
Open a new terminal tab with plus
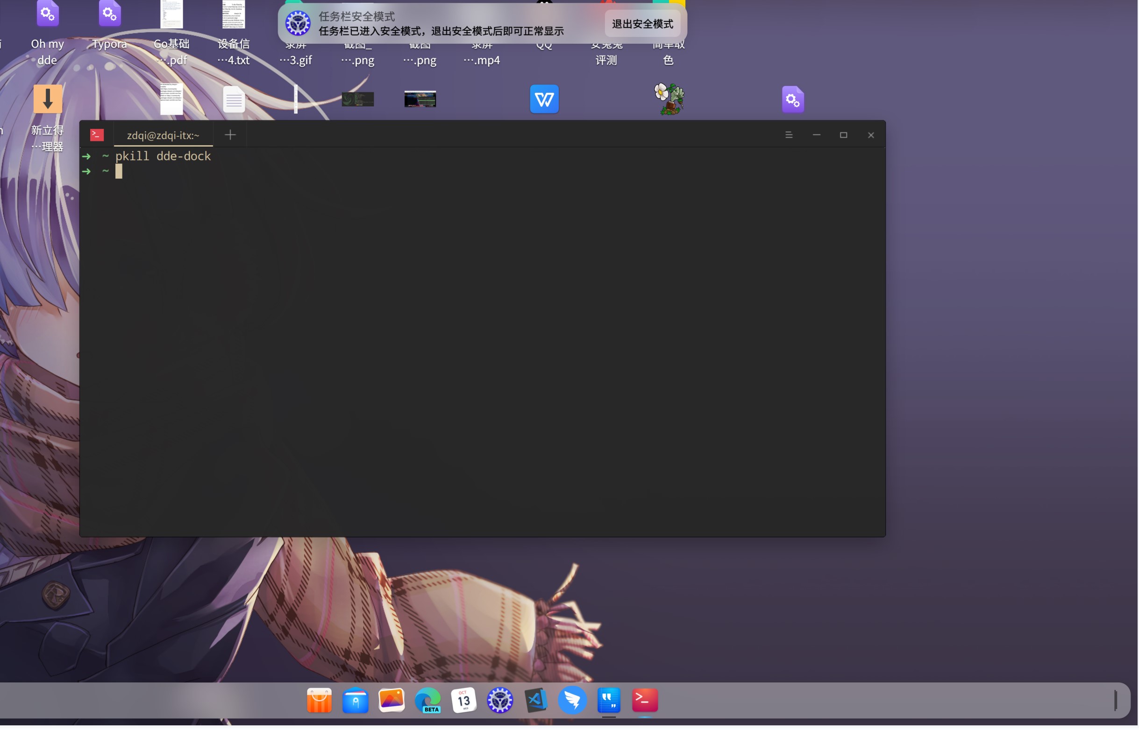(x=230, y=135)
